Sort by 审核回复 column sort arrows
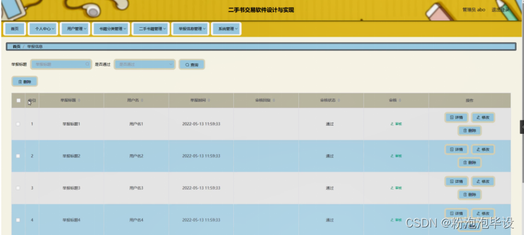This screenshot has height=235, width=524. point(274,100)
